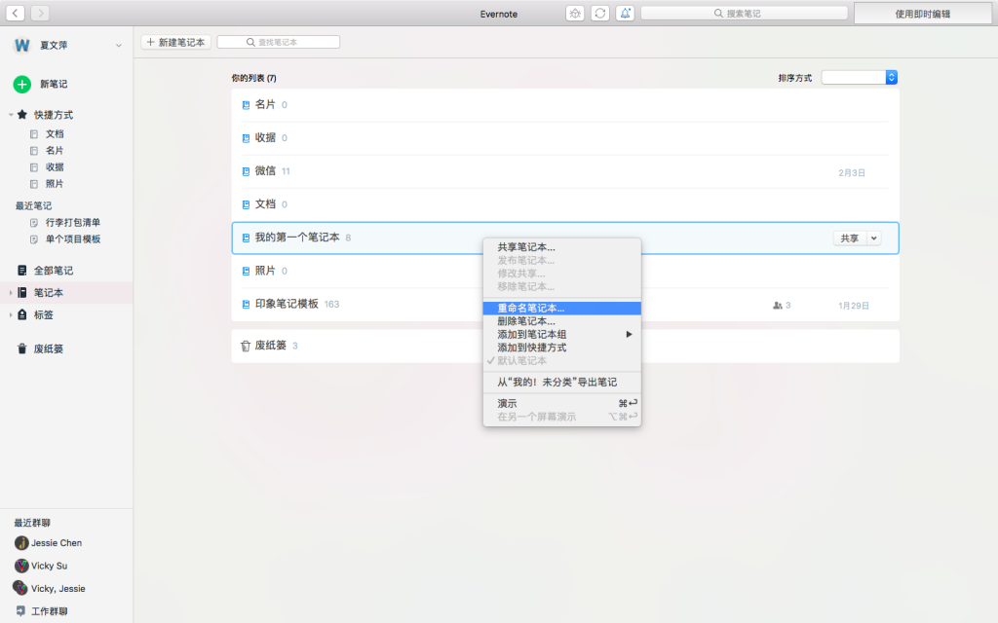Open the 排序方式 sort dropdown

tap(860, 78)
